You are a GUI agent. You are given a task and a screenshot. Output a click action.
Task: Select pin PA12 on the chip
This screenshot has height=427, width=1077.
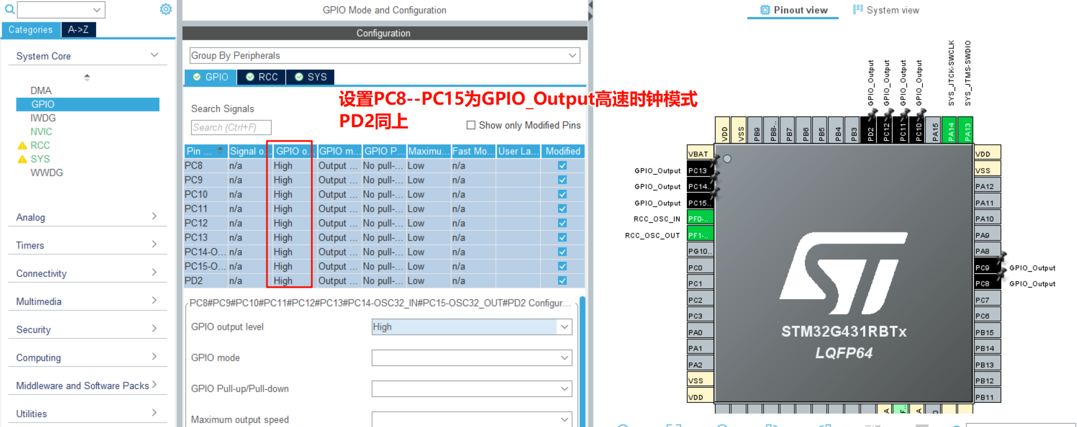(987, 186)
